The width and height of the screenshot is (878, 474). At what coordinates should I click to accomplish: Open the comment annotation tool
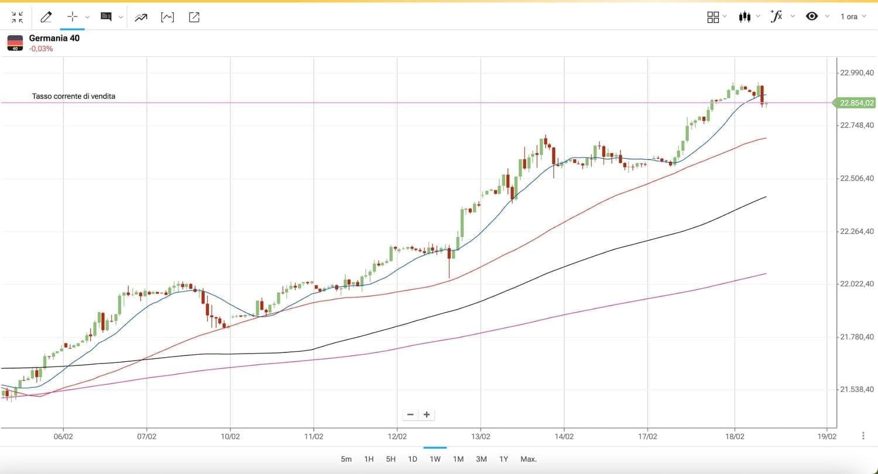tap(106, 17)
